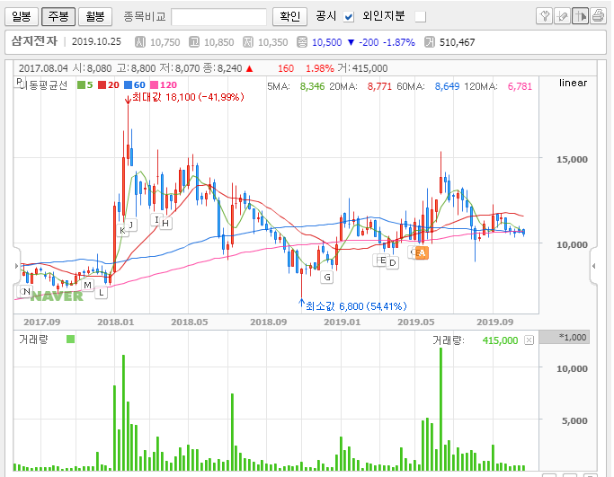This screenshot has width=614, height=477.
Task: Click the green 5-day moving average swatch
Action: 81,85
